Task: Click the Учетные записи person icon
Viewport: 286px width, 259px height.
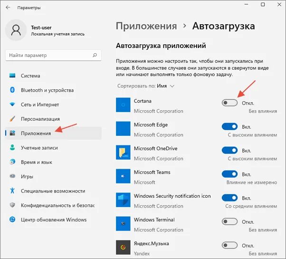Action: (12, 147)
